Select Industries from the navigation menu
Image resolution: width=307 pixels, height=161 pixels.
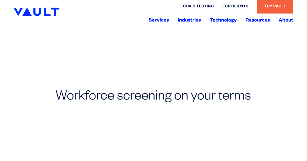tap(189, 20)
